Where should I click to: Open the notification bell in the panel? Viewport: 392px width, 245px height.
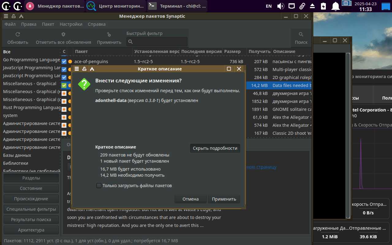[336, 6]
